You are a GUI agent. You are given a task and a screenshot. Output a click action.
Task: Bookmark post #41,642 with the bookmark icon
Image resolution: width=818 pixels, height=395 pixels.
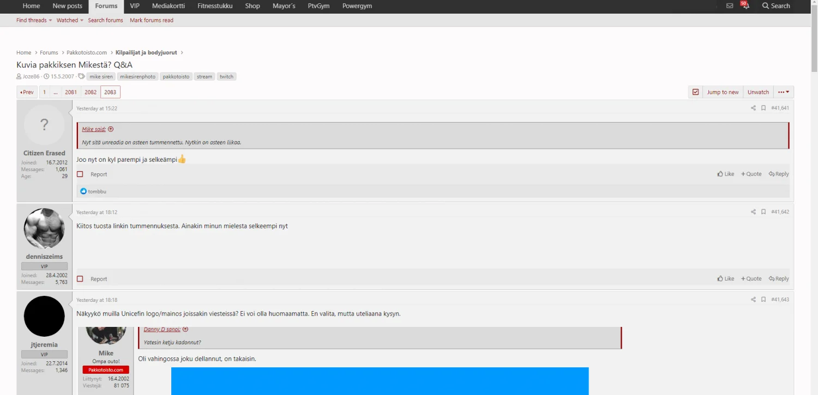pyautogui.click(x=763, y=212)
